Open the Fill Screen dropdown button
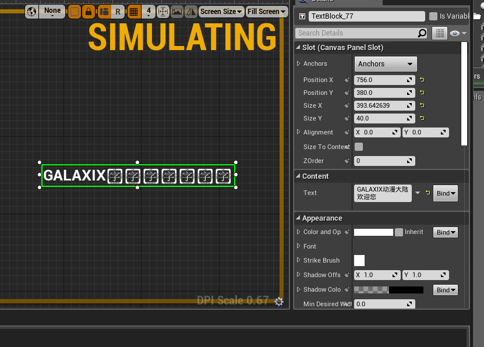 point(267,12)
